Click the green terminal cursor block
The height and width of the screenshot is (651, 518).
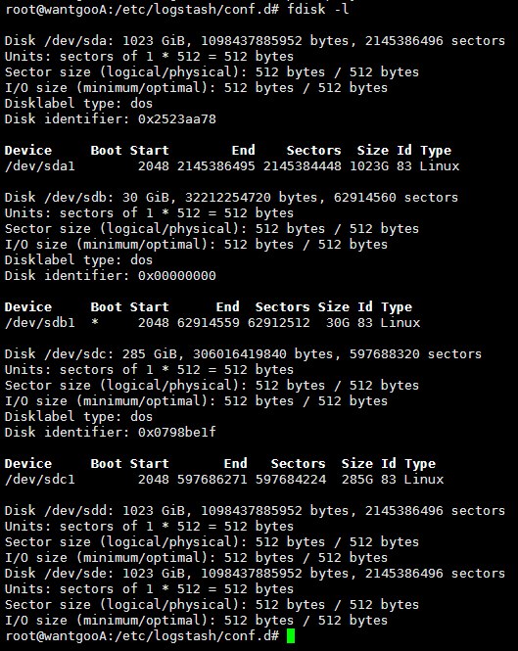pos(291,636)
